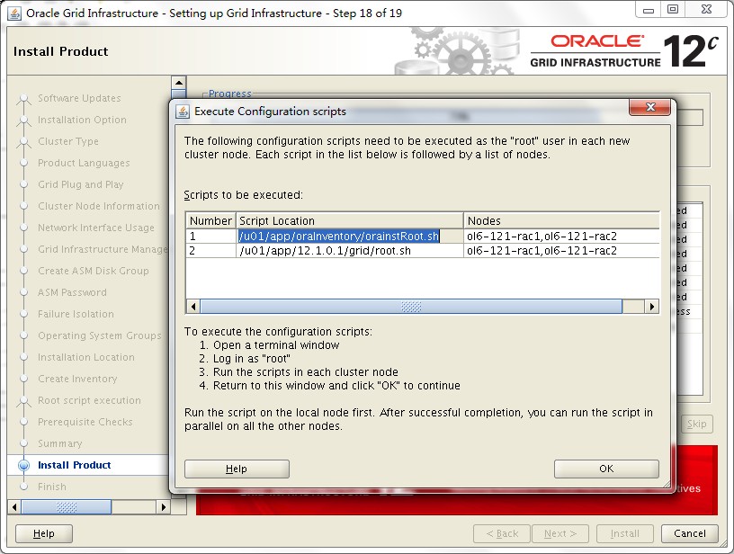
Task: Click the Script Location column header
Action: point(350,220)
